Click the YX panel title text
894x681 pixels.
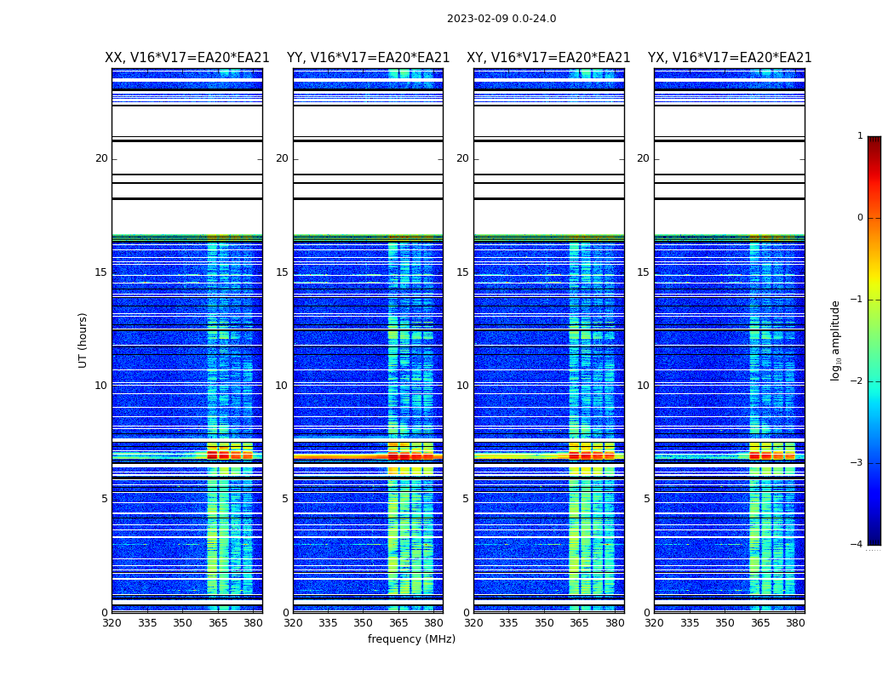[729, 58]
